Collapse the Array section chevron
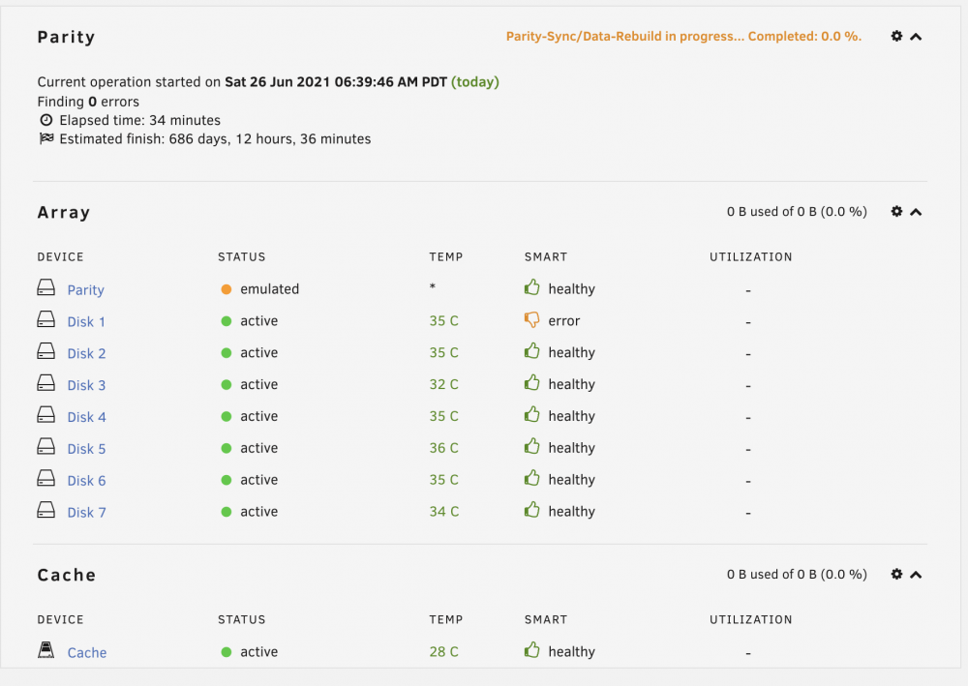The image size is (968, 686). 916,212
